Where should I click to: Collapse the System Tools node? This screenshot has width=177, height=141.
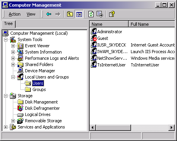(x=5, y=39)
